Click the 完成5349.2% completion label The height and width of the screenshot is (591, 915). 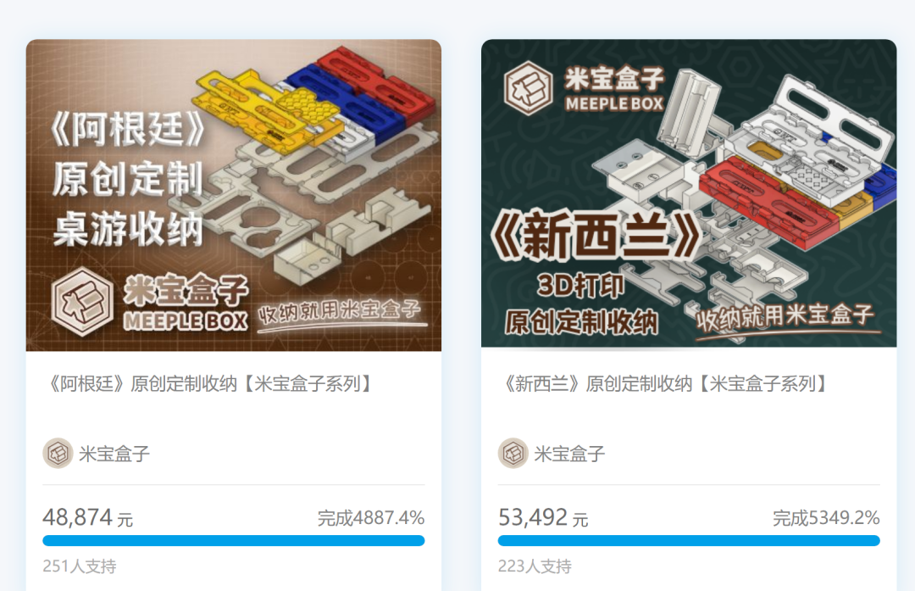tap(826, 518)
